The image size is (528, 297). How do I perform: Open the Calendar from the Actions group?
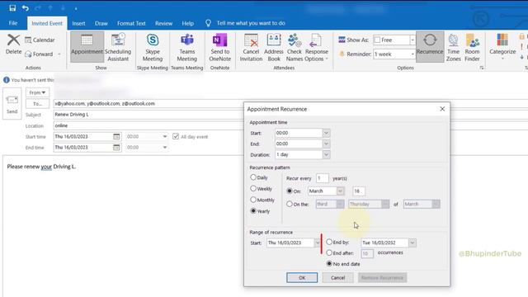click(x=40, y=40)
